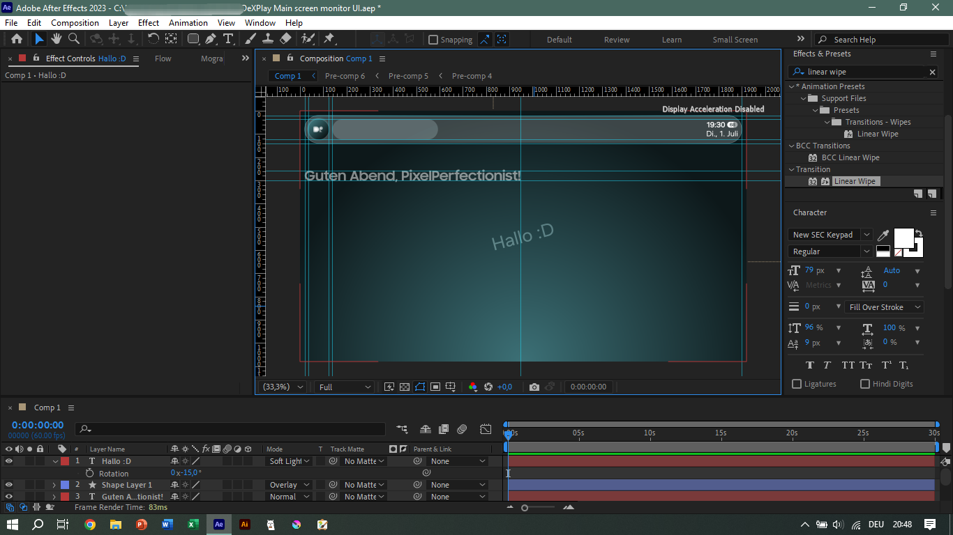This screenshot has width=953, height=535.
Task: Hide the Shape Layer 1 layer
Action: click(9, 484)
